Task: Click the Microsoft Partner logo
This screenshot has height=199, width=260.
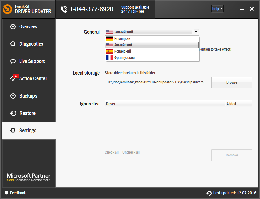Action: pos(29,177)
